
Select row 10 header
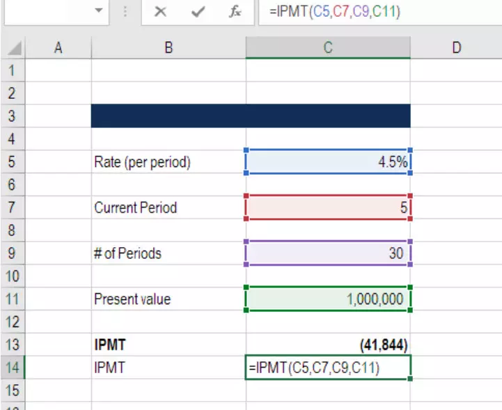(12, 276)
